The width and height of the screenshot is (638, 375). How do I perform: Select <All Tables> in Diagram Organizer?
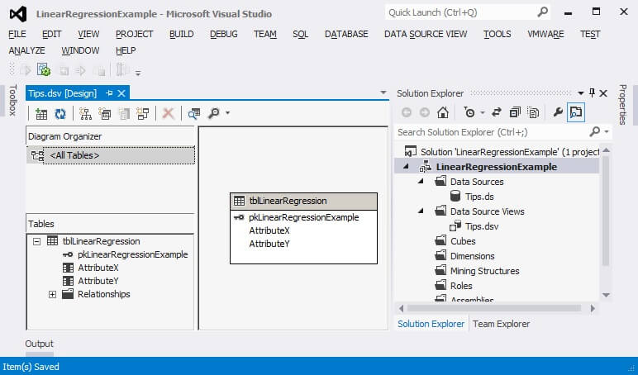[74, 155]
